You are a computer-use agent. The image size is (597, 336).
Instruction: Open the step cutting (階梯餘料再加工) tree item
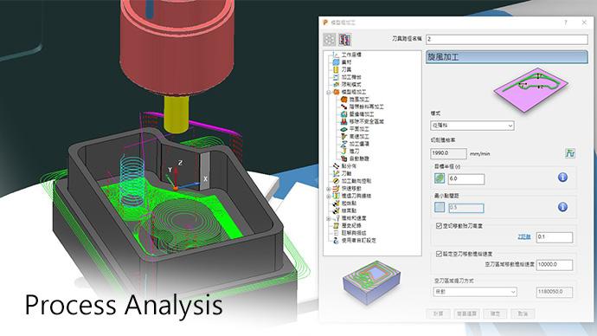coord(367,107)
